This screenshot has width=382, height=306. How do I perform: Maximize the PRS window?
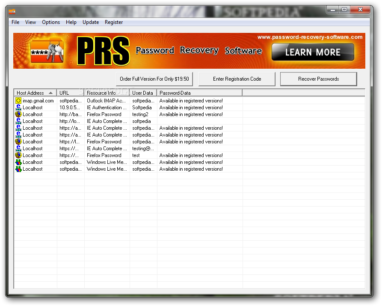(x=344, y=10)
